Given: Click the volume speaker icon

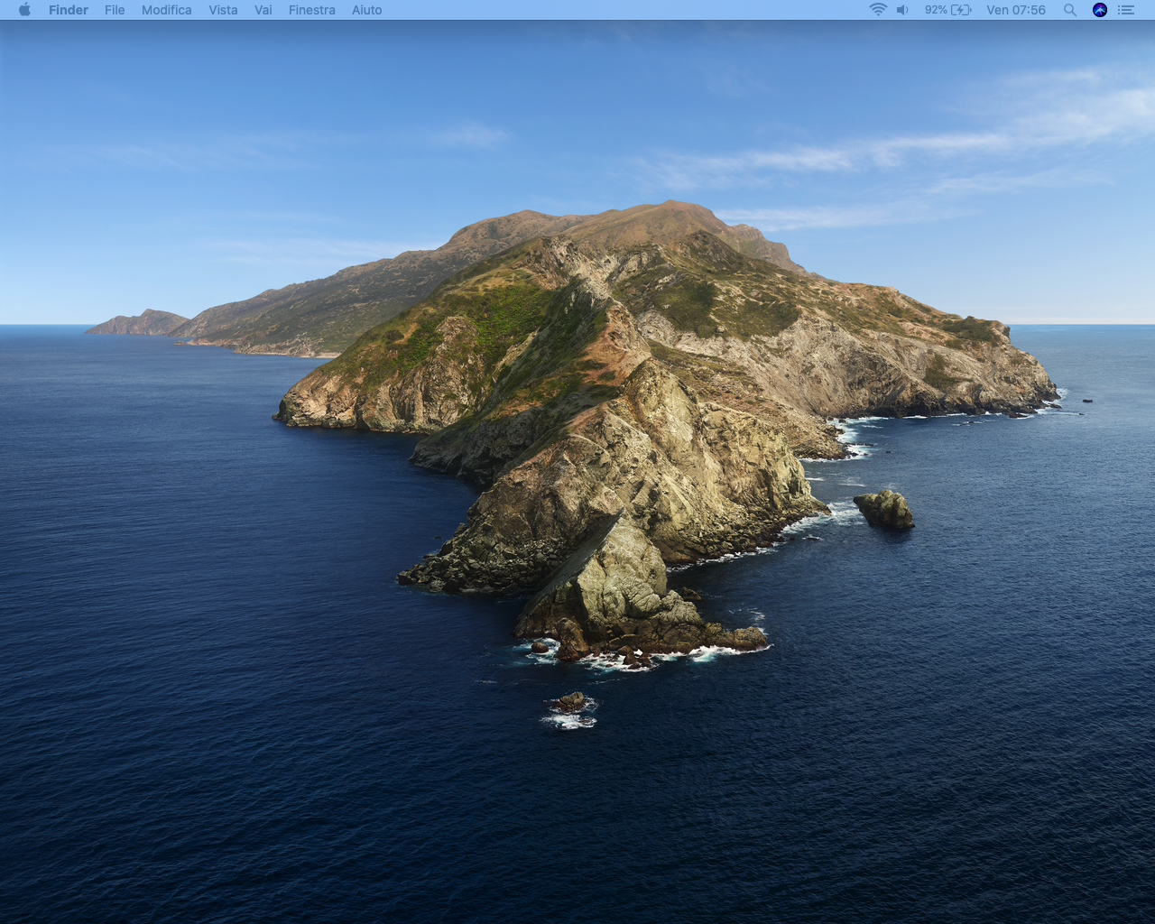Looking at the screenshot, I should coord(902,10).
